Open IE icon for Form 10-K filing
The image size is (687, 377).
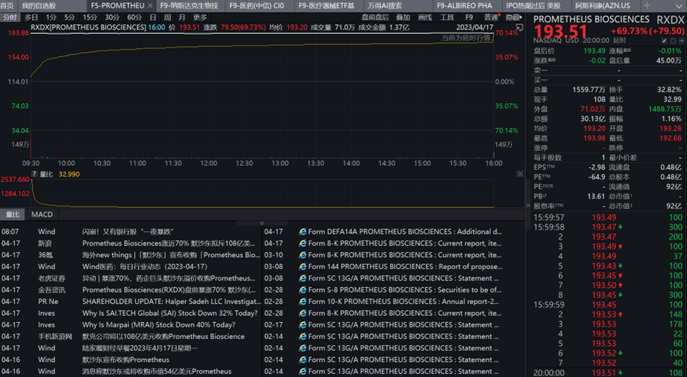coord(302,302)
